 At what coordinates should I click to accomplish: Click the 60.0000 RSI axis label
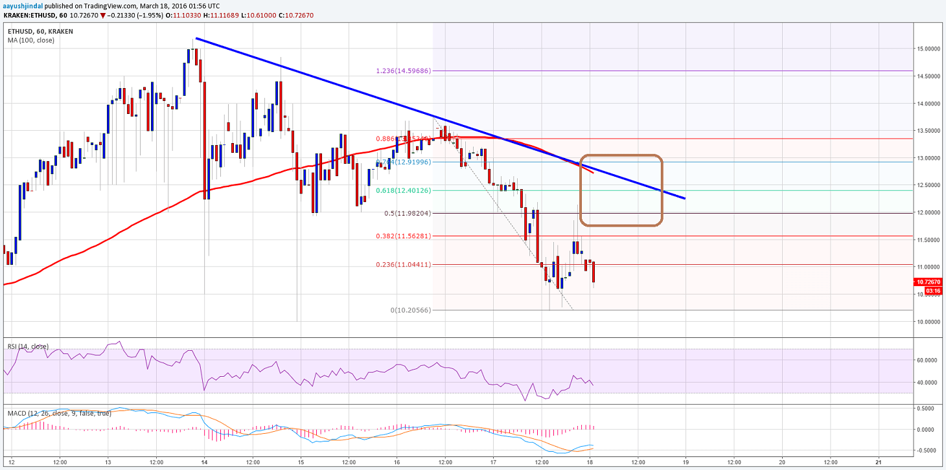(928, 359)
